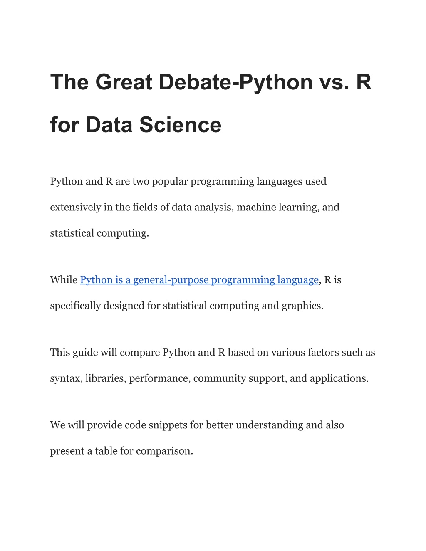Screen dimensions: 426x551
Task: Click the word 'While' before the hyperlink
Action: [64, 280]
